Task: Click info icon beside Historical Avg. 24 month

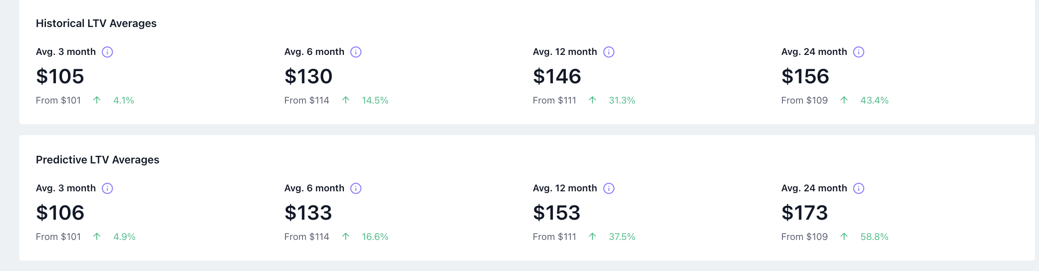Action: coord(858,52)
